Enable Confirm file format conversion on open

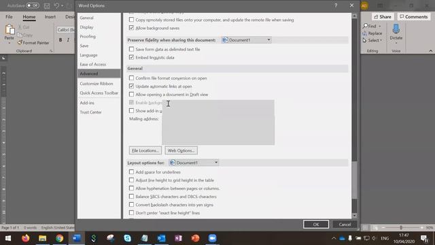(x=131, y=78)
